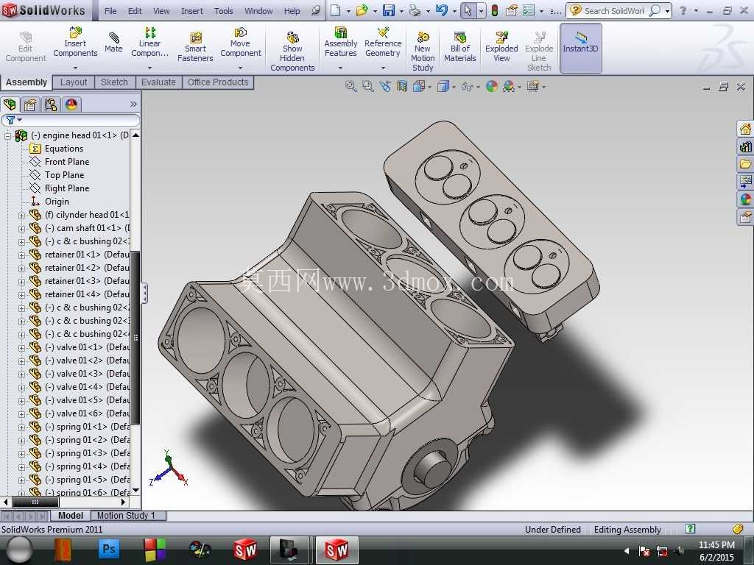Click the New document icon
The width and height of the screenshot is (754, 565).
pyautogui.click(x=336, y=10)
